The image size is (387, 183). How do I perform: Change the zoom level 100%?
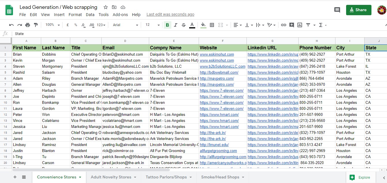pyautogui.click(x=52, y=25)
